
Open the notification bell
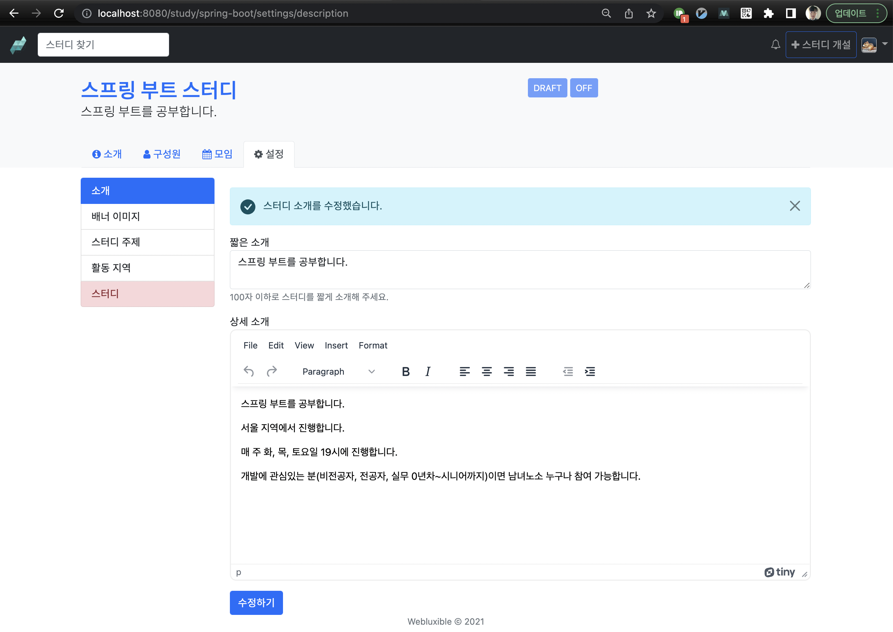coord(776,45)
